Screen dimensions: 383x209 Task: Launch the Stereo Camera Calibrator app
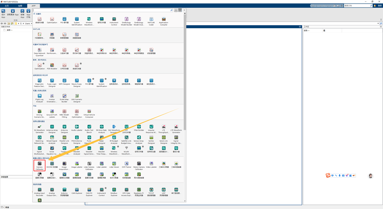coord(139,166)
